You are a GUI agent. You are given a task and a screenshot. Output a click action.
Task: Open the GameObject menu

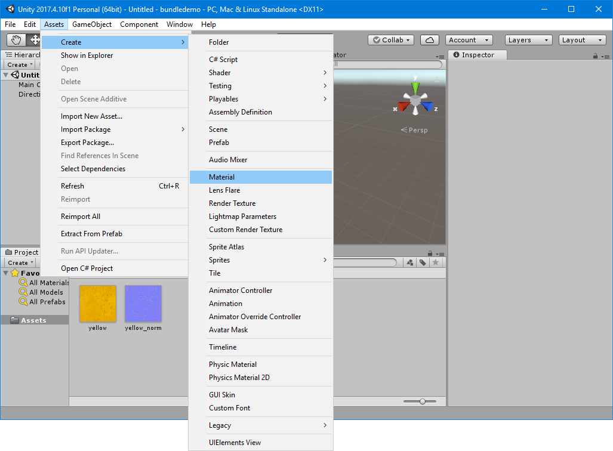(x=92, y=24)
